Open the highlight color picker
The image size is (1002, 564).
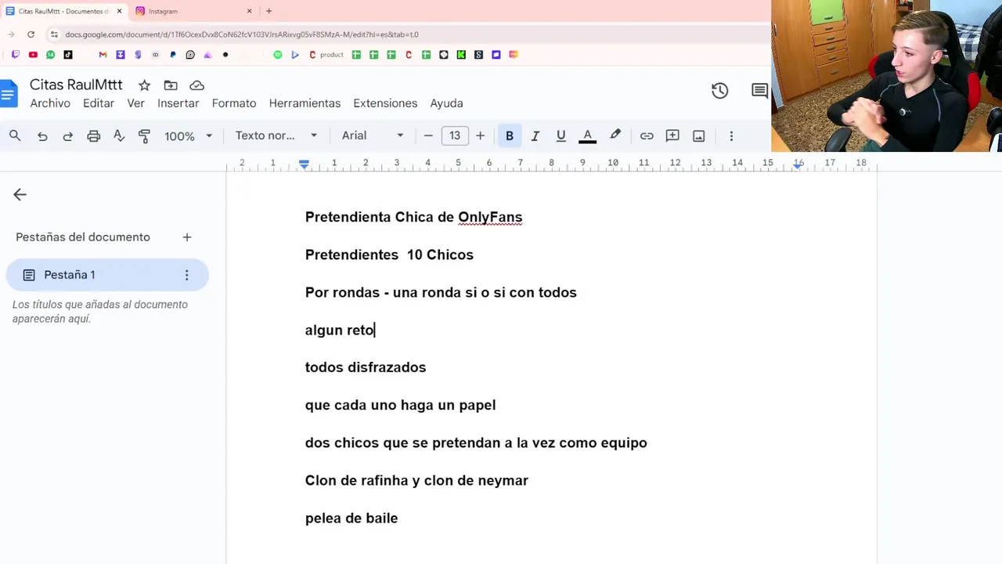click(615, 136)
